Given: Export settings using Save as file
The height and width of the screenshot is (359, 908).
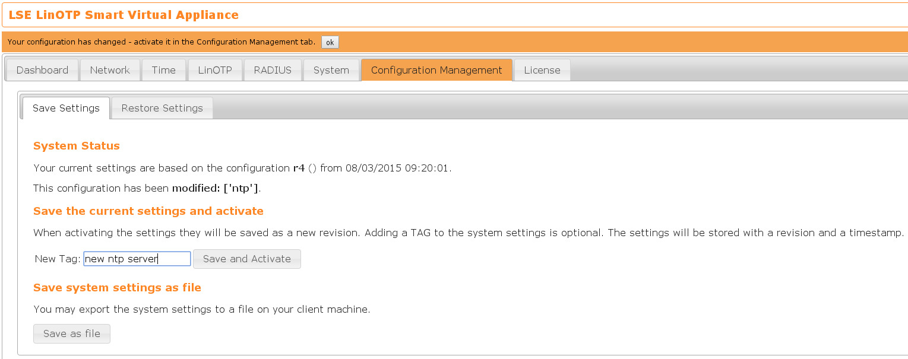Looking at the screenshot, I should [72, 333].
